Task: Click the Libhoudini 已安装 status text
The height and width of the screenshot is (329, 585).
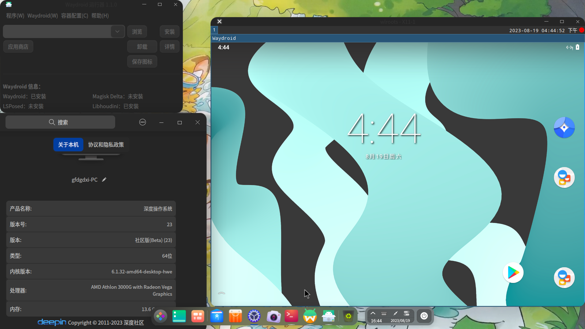Action: [116, 106]
